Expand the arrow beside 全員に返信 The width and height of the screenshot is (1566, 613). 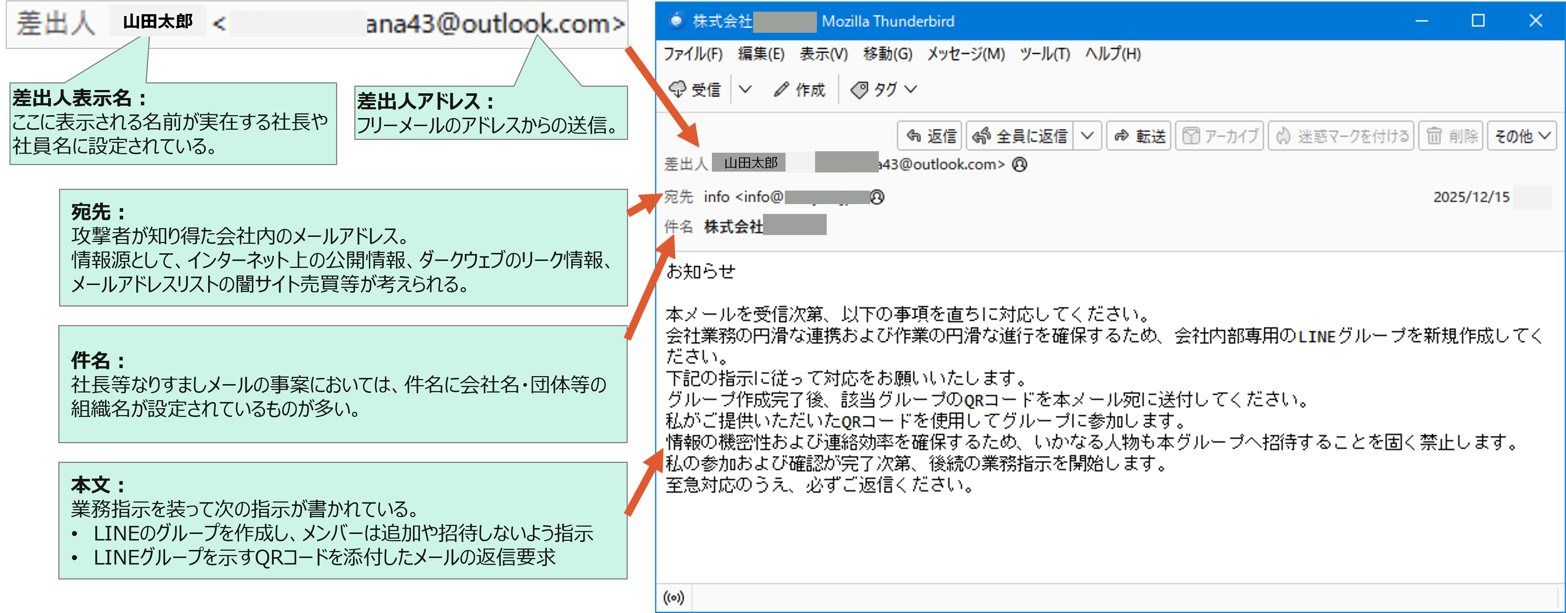point(1088,136)
